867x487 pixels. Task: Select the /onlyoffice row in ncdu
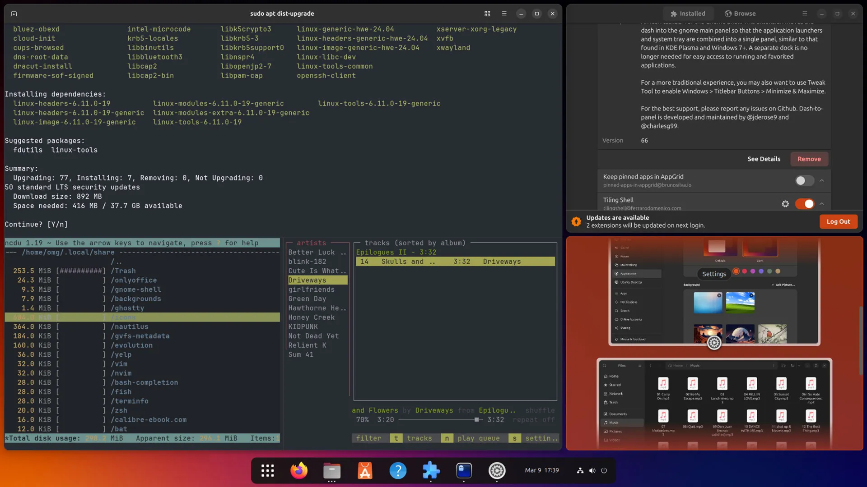point(142,280)
